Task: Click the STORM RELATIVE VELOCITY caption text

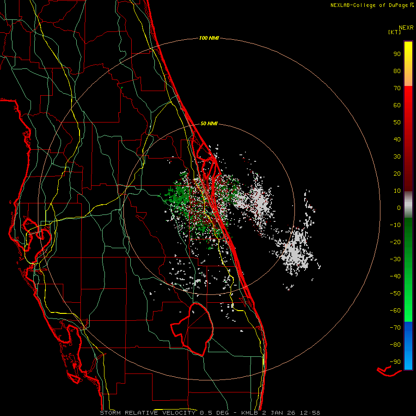Action: click(x=147, y=413)
